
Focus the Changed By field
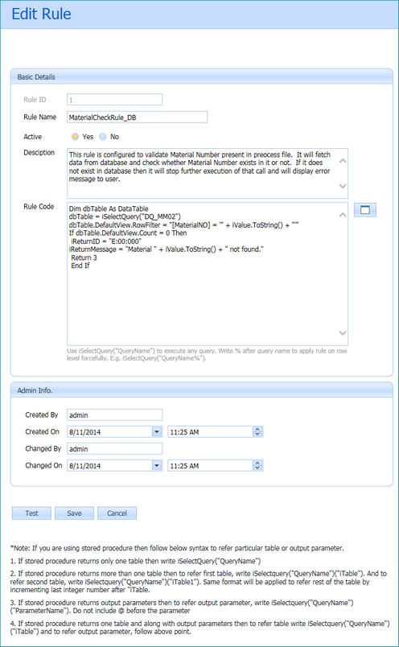pos(115,448)
